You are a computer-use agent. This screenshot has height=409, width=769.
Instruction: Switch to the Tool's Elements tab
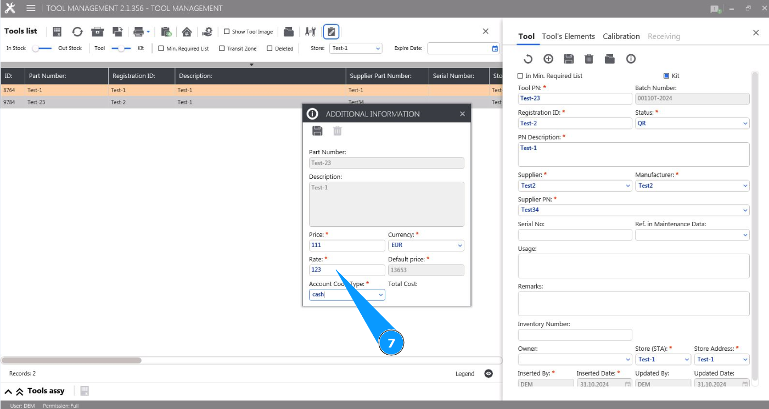coord(569,36)
